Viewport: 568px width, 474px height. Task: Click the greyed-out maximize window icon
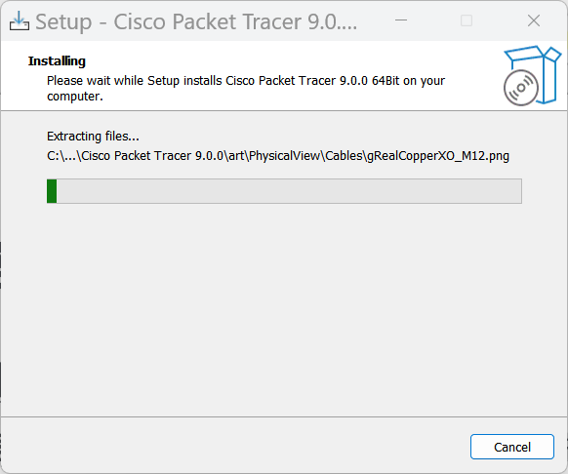[467, 20]
